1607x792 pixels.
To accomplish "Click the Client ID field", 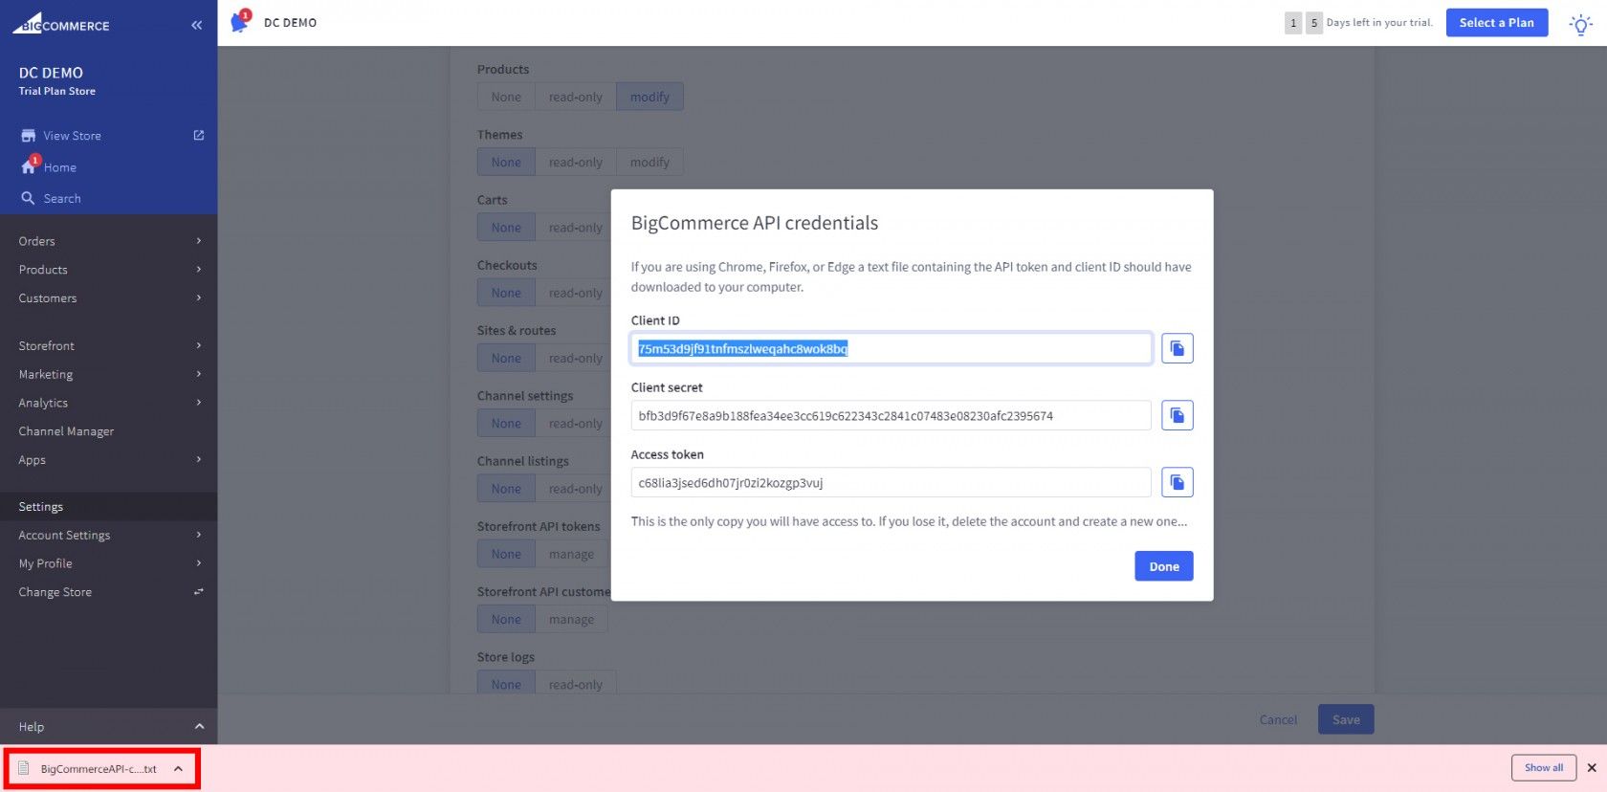I will click(891, 348).
